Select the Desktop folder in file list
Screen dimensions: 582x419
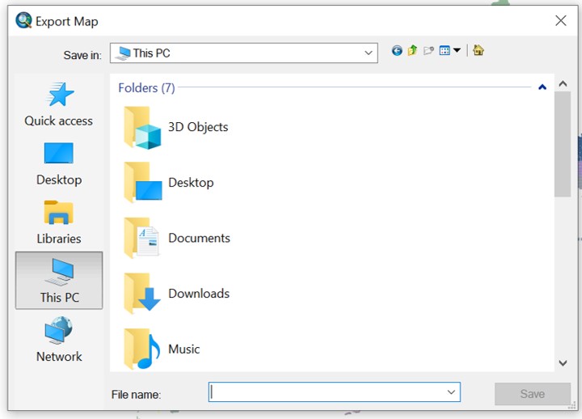pyautogui.click(x=169, y=183)
